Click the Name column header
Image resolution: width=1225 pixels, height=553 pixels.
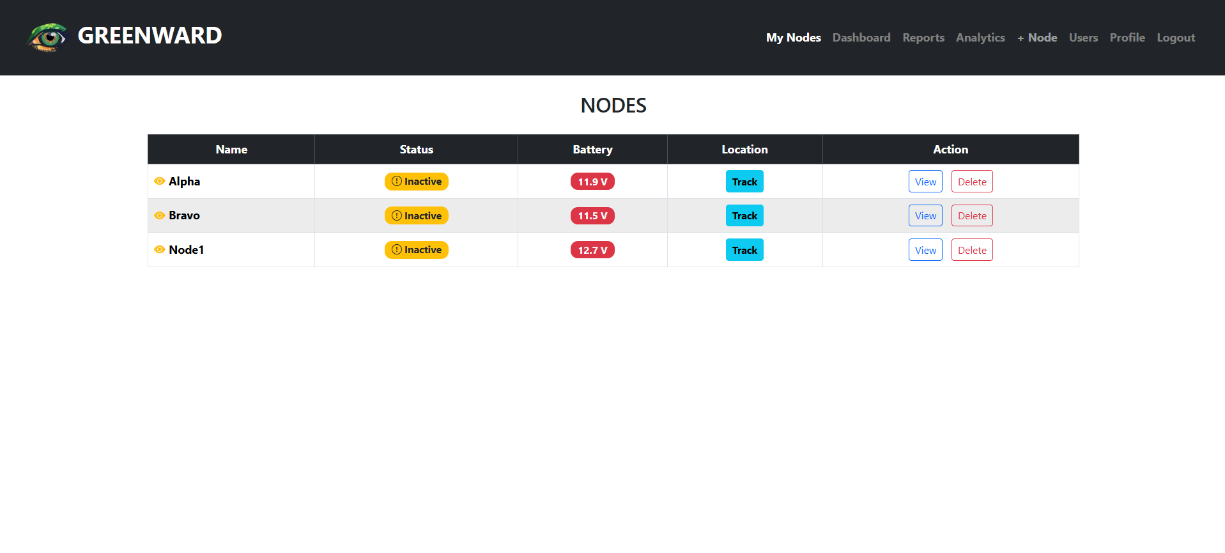(x=231, y=150)
